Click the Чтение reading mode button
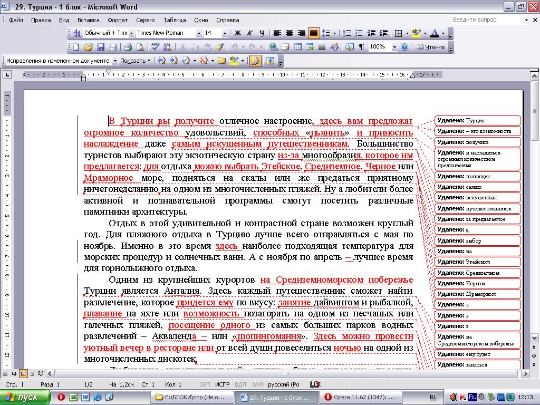The height and width of the screenshot is (405, 540). point(430,47)
